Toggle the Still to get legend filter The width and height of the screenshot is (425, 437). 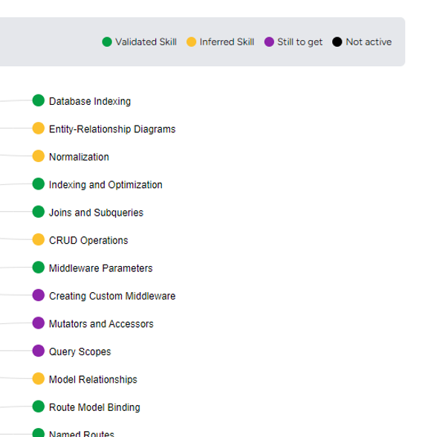tap(293, 42)
